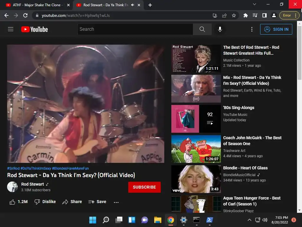Close the ATHF tab
Screen dimensions: 302x227
[68, 5]
